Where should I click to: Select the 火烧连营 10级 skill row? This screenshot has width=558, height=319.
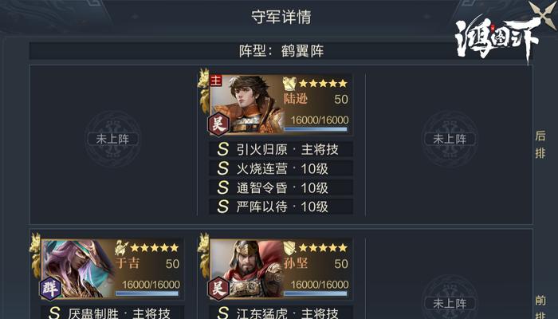[x=281, y=168]
